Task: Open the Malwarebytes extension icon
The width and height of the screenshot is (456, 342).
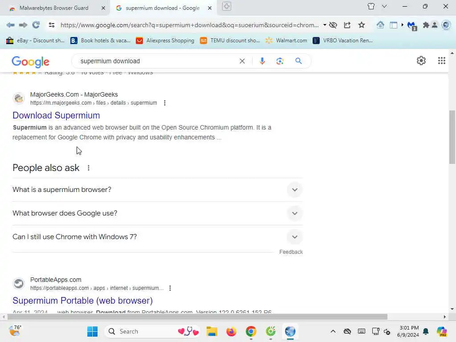Action: [412, 26]
